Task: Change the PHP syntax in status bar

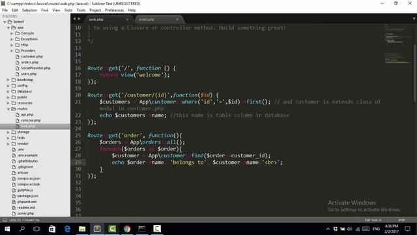Action: pos(401,220)
